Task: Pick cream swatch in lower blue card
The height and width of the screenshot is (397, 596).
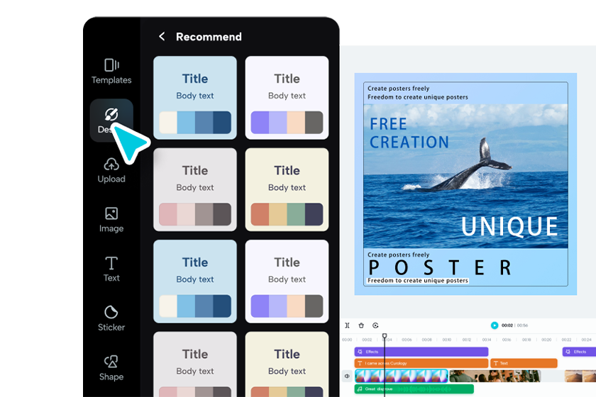Action: tap(168, 306)
